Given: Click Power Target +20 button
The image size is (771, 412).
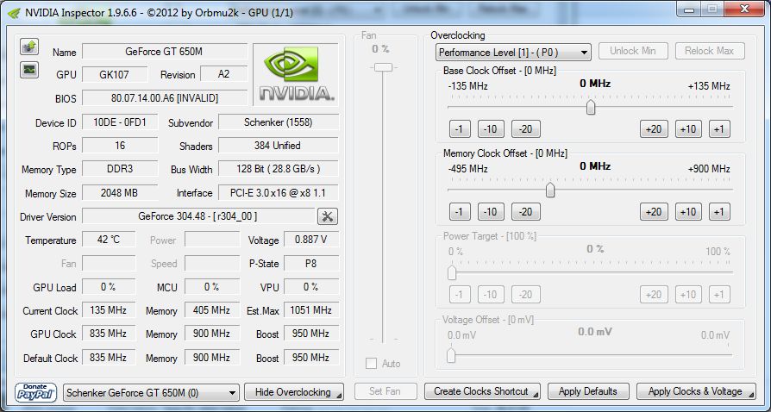Looking at the screenshot, I should pos(654,295).
